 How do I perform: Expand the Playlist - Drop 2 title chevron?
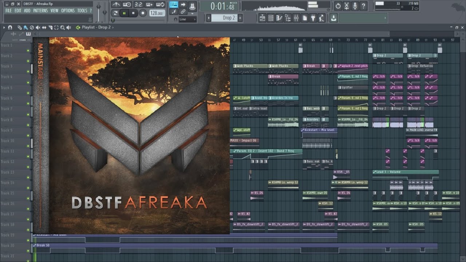113,28
